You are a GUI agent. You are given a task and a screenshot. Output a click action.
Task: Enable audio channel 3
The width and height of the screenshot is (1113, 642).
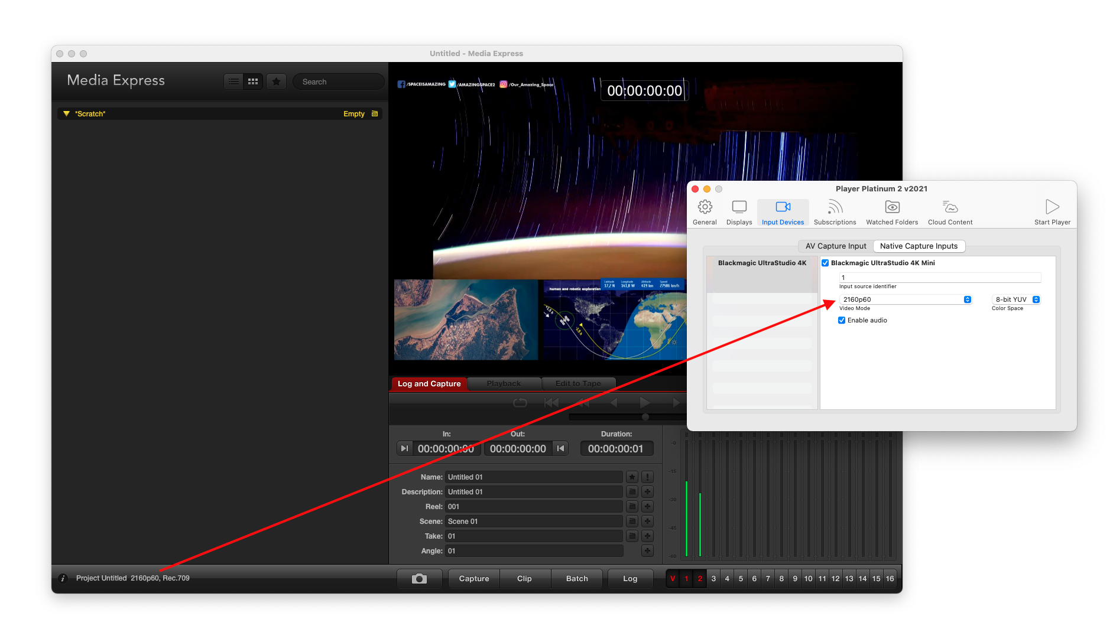[713, 579]
